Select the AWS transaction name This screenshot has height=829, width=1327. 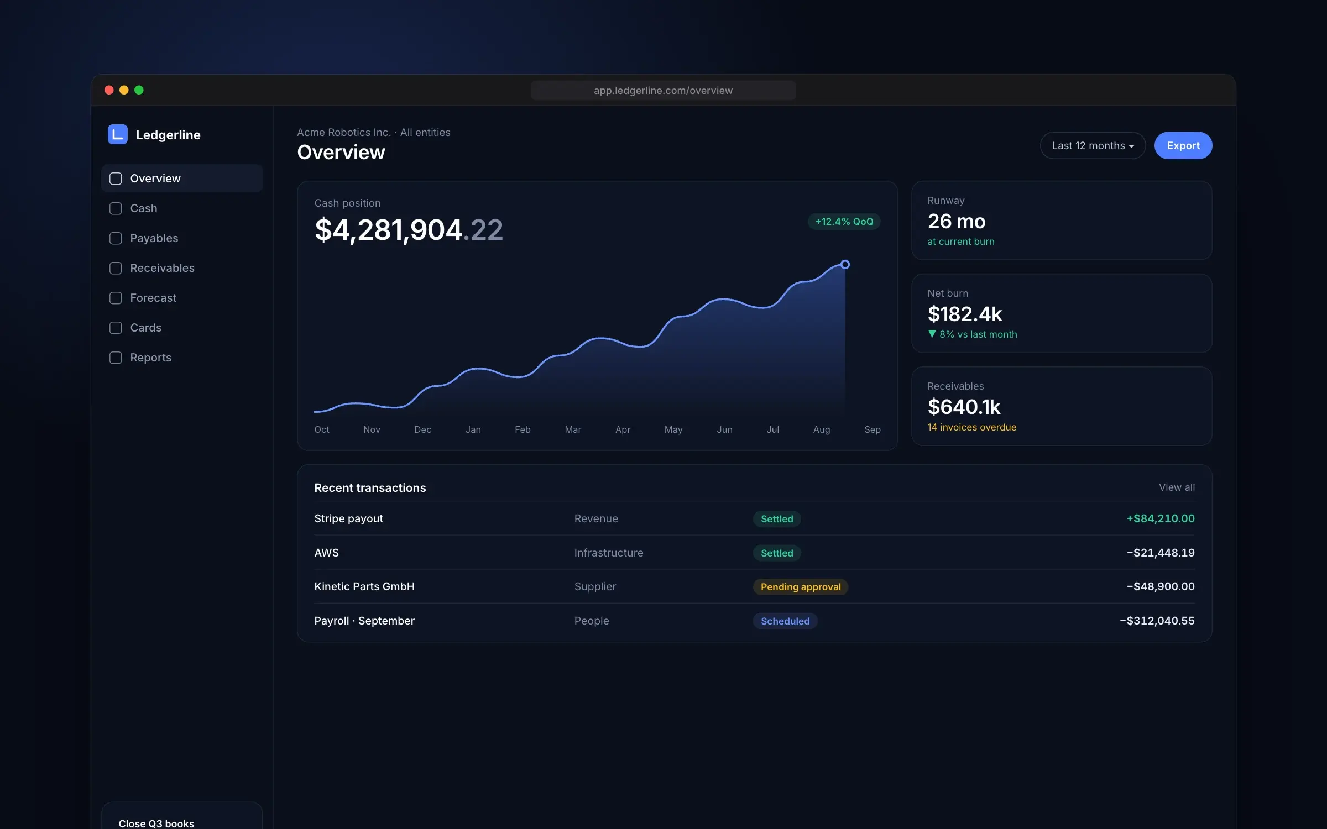[x=327, y=553]
